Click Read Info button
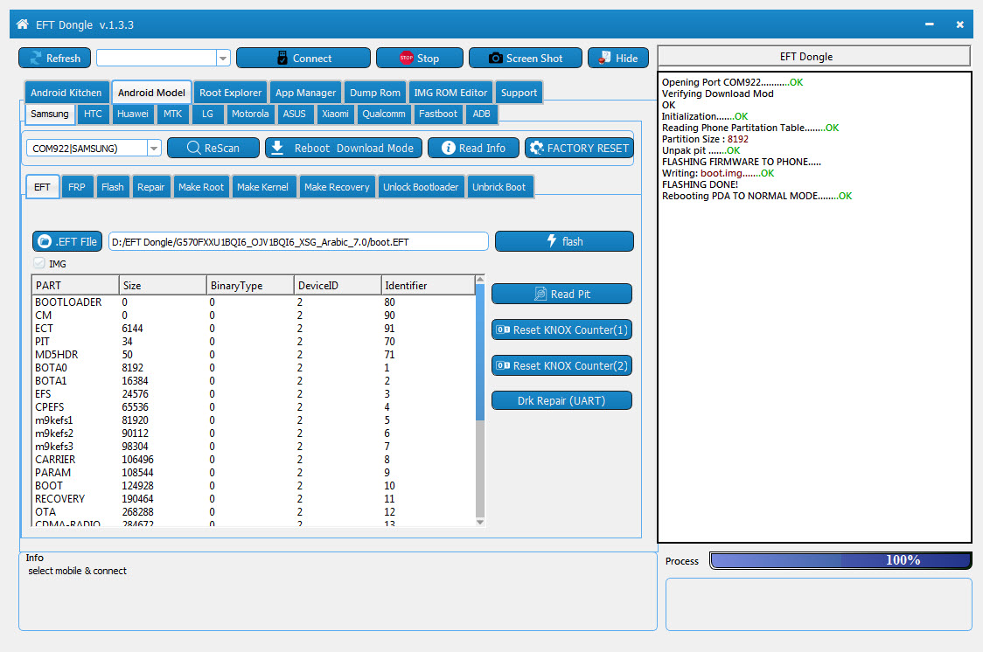Image resolution: width=983 pixels, height=652 pixels. (473, 148)
